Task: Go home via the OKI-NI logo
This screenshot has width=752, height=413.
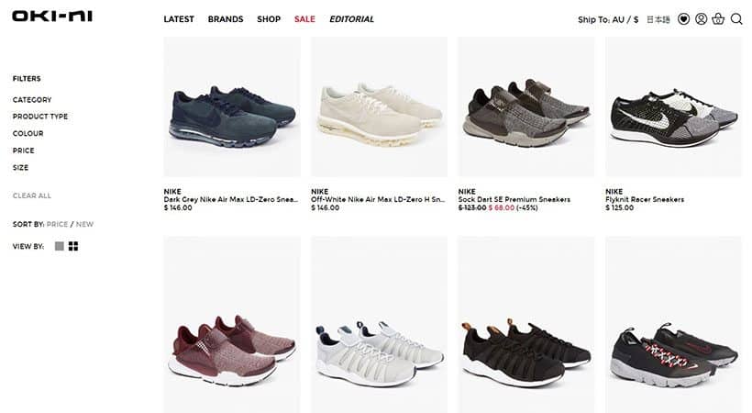Action: coord(52,16)
